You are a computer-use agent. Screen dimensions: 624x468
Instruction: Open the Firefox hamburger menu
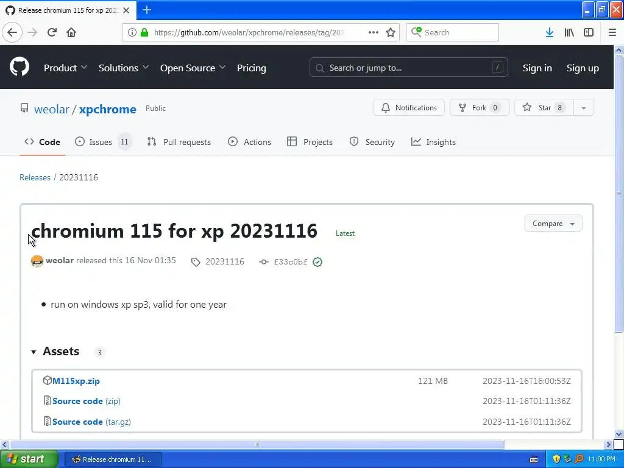click(x=612, y=32)
